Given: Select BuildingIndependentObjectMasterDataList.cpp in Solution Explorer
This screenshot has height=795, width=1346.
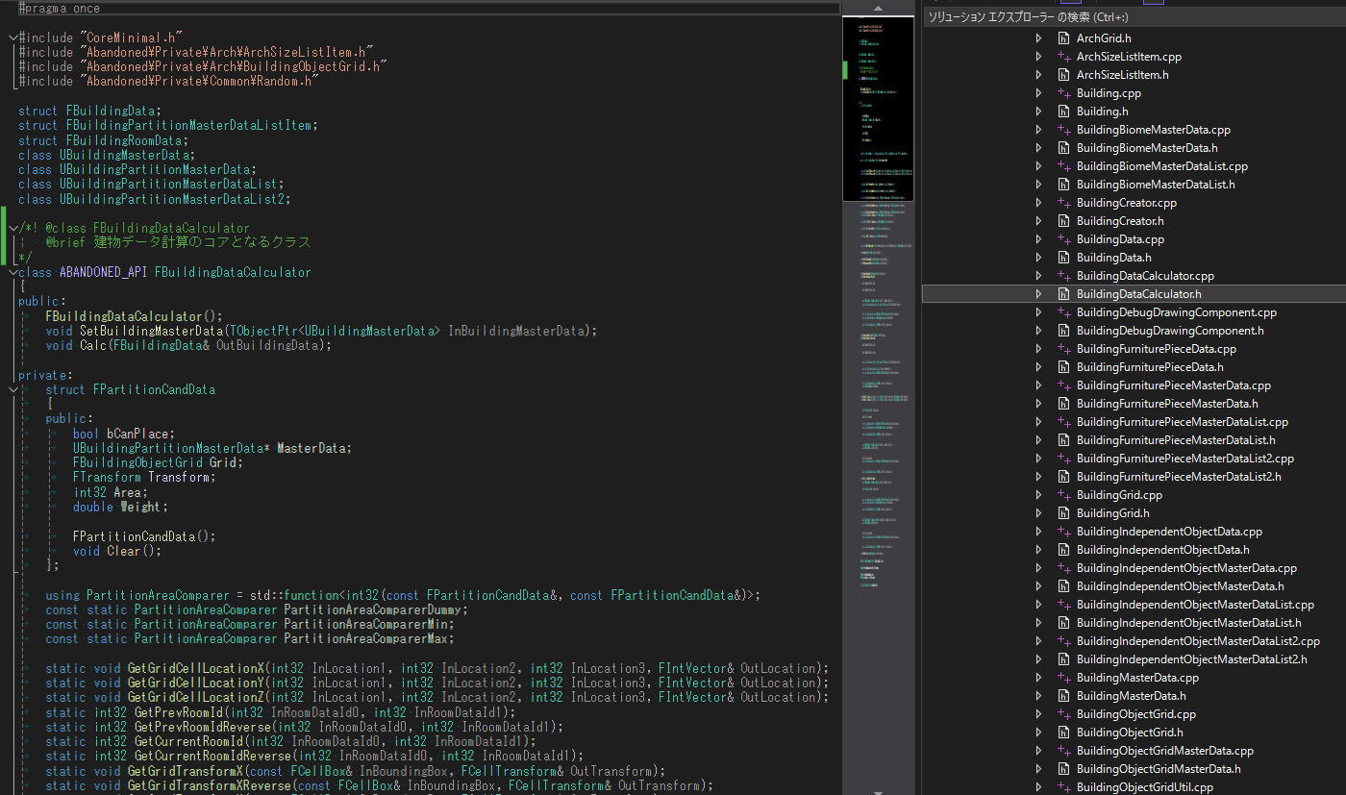Looking at the screenshot, I should point(1195,604).
